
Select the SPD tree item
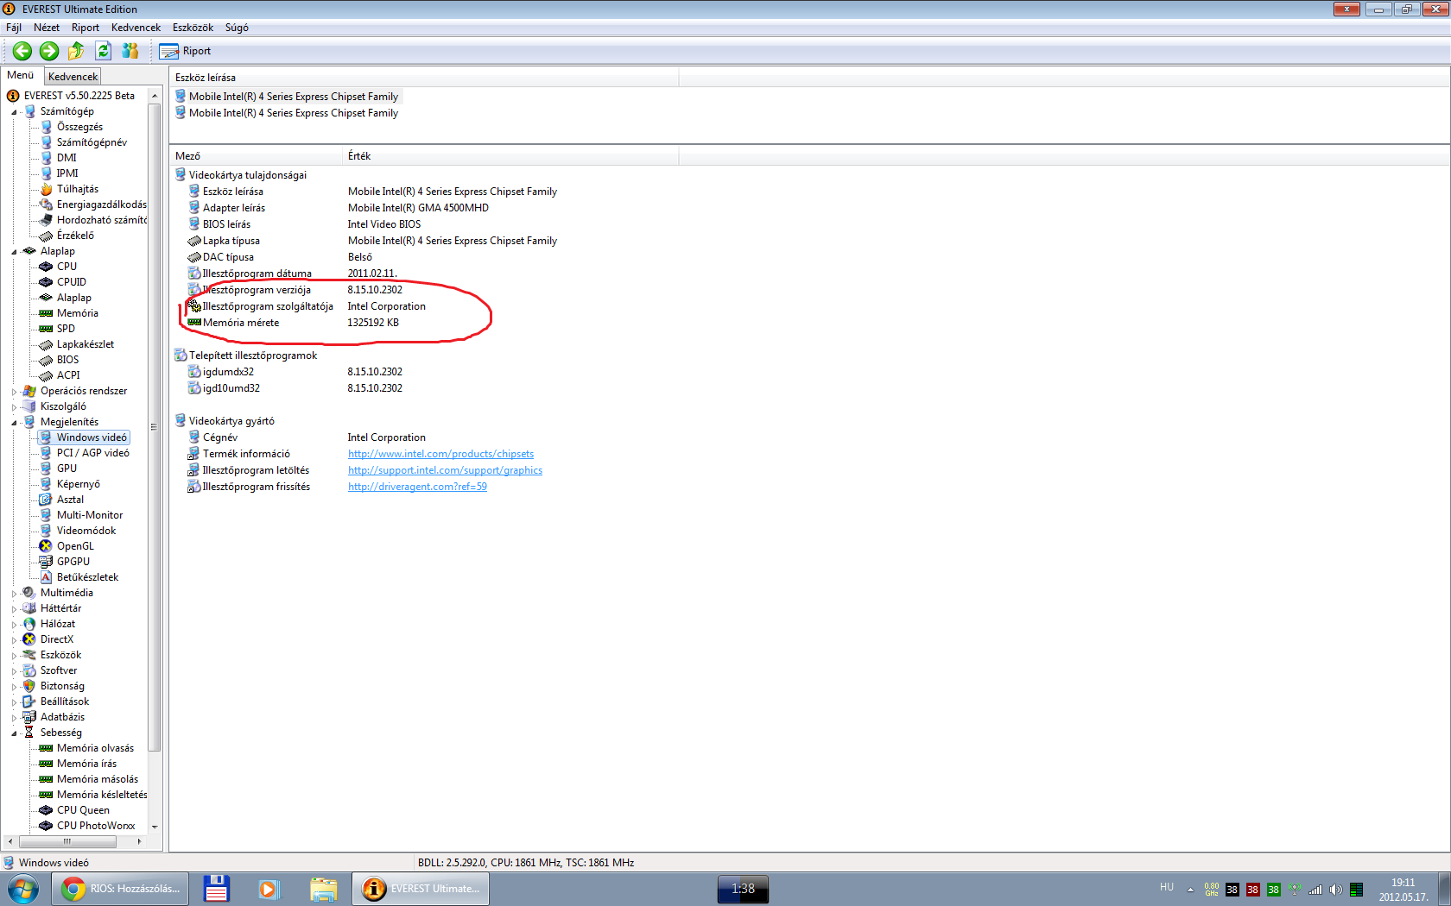(x=66, y=329)
